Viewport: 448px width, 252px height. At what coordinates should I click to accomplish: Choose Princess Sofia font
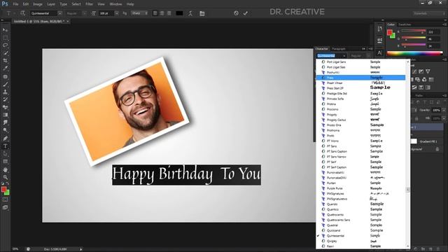[360, 99]
